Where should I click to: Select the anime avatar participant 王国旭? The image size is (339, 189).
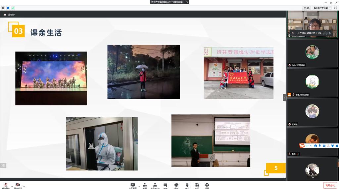pos(312,112)
